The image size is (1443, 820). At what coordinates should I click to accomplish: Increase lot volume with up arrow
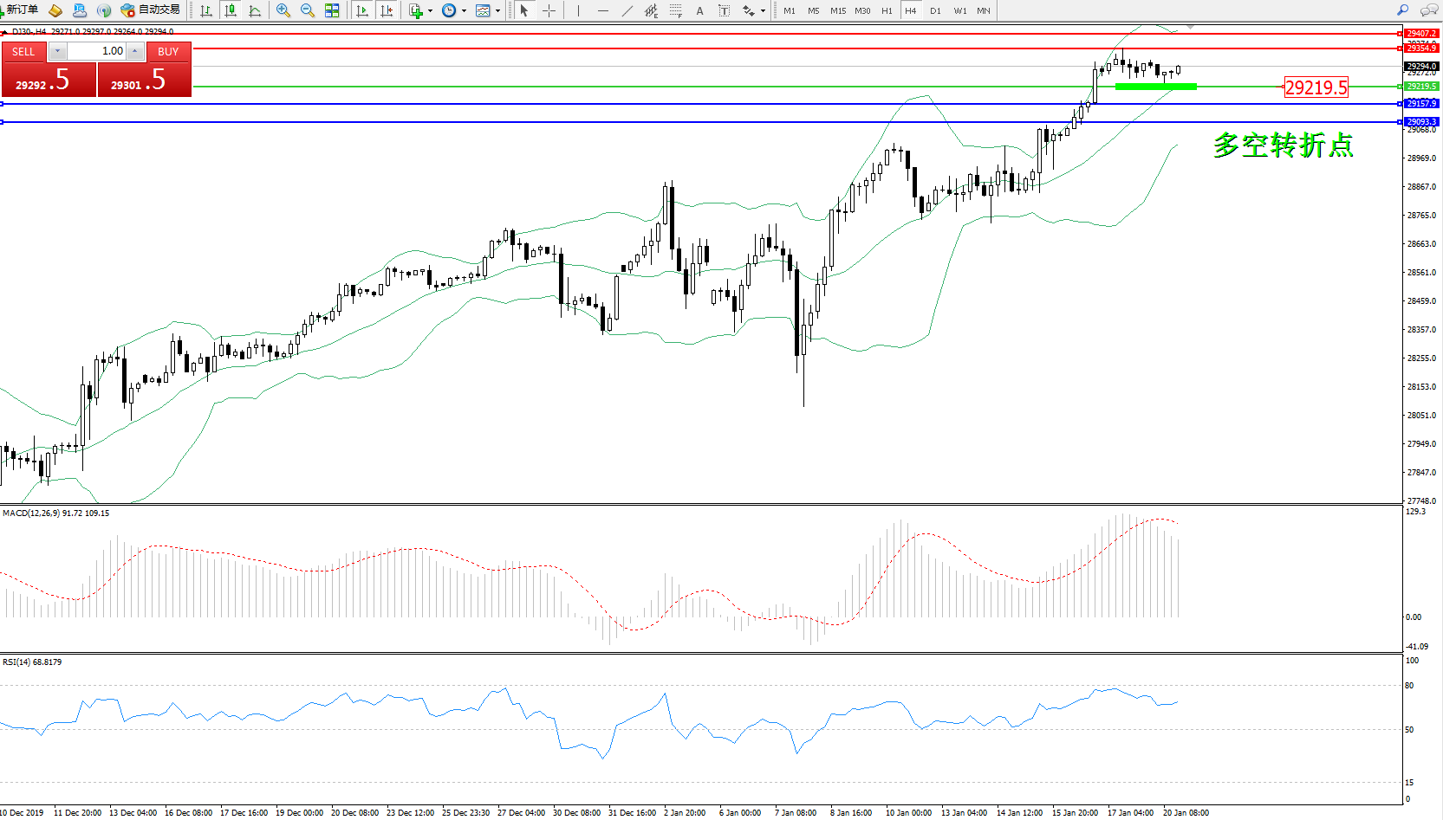(x=135, y=51)
